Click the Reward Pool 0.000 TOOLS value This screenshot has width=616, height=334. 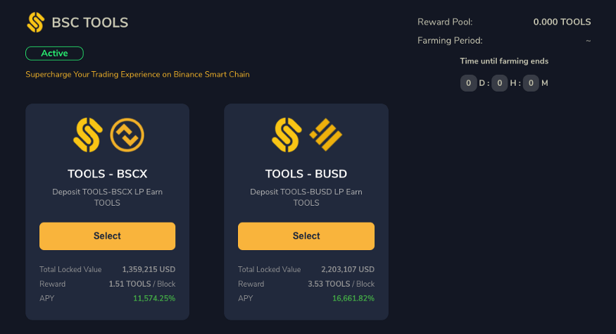point(562,22)
